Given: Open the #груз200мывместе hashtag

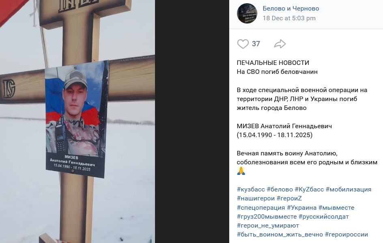Looking at the screenshot, I should [x=267, y=217].
